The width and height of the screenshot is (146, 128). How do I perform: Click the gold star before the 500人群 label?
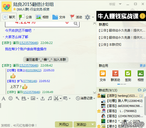click(x=14, y=9)
